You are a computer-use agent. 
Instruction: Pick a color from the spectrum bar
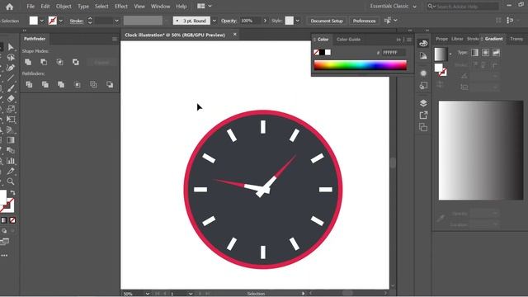[361, 65]
